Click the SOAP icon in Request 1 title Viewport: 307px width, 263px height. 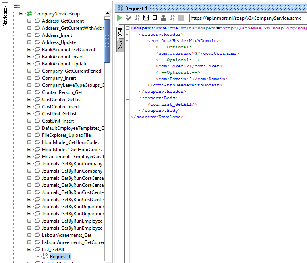[x=120, y=8]
